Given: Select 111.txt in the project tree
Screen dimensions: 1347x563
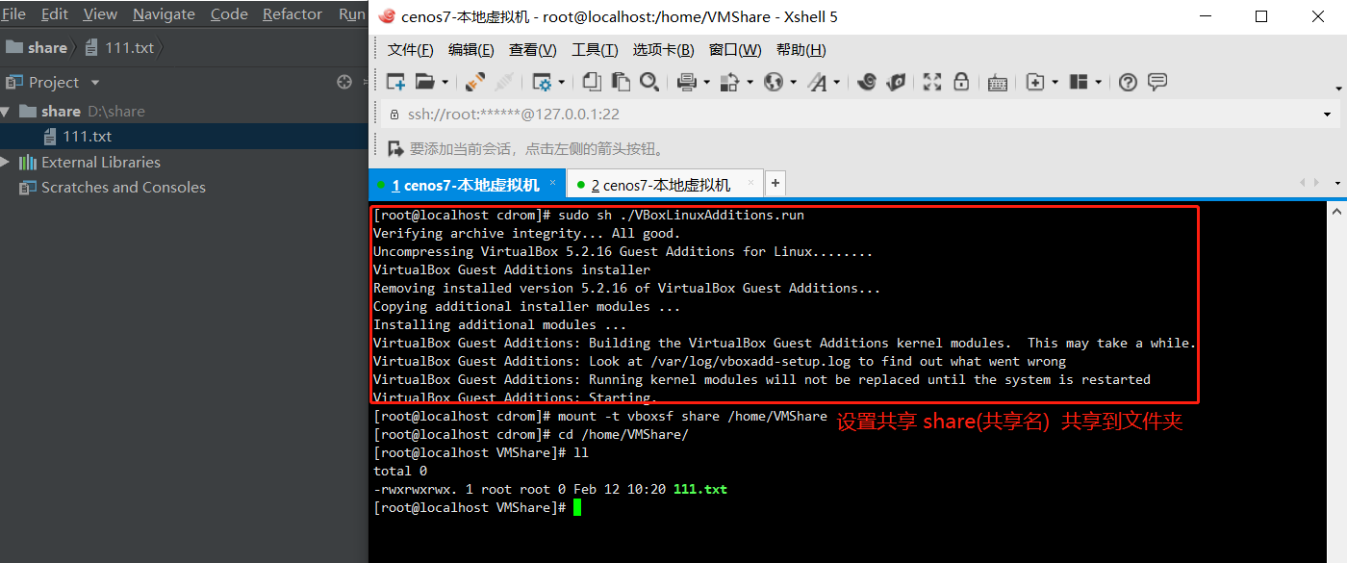Looking at the screenshot, I should coord(184,137).
